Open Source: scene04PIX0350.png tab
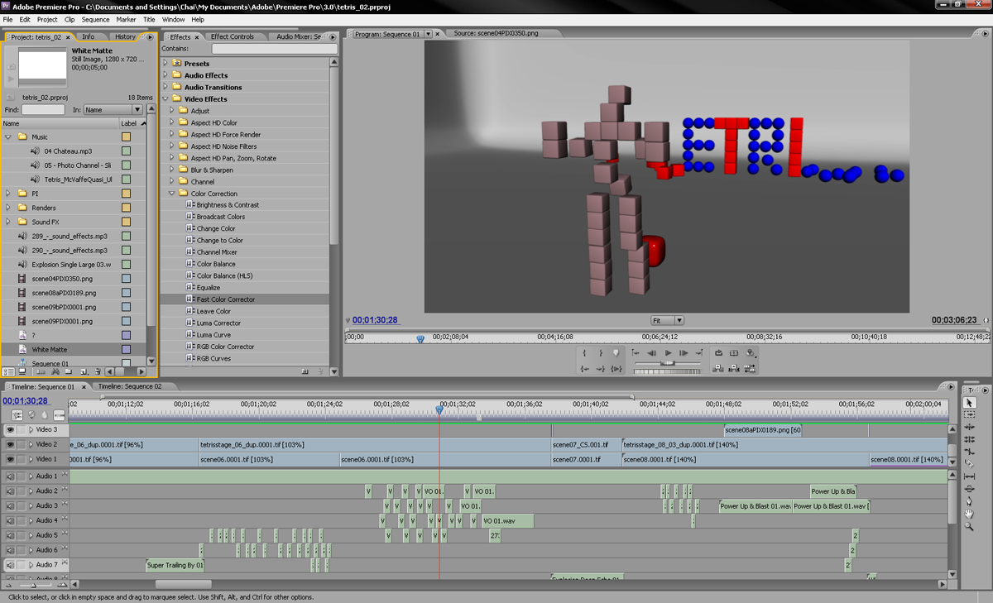The image size is (993, 603). click(x=496, y=34)
